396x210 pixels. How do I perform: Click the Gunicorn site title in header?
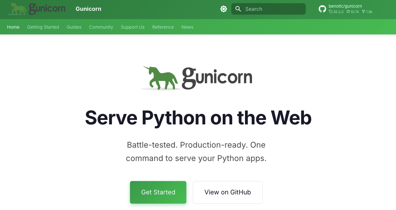coord(89,9)
